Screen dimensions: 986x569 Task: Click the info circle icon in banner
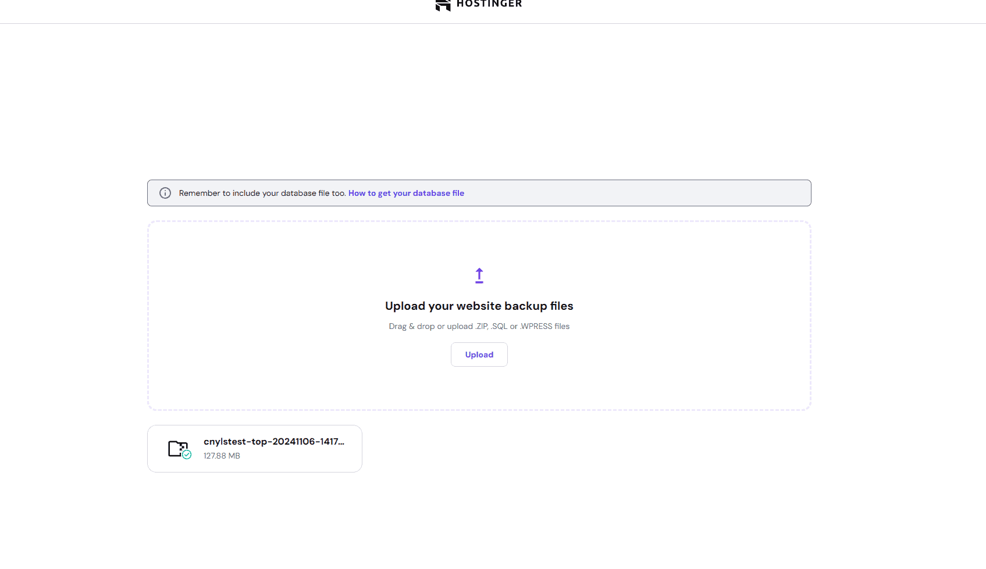pyautogui.click(x=165, y=193)
